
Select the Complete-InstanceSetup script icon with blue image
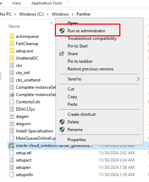(12, 95)
